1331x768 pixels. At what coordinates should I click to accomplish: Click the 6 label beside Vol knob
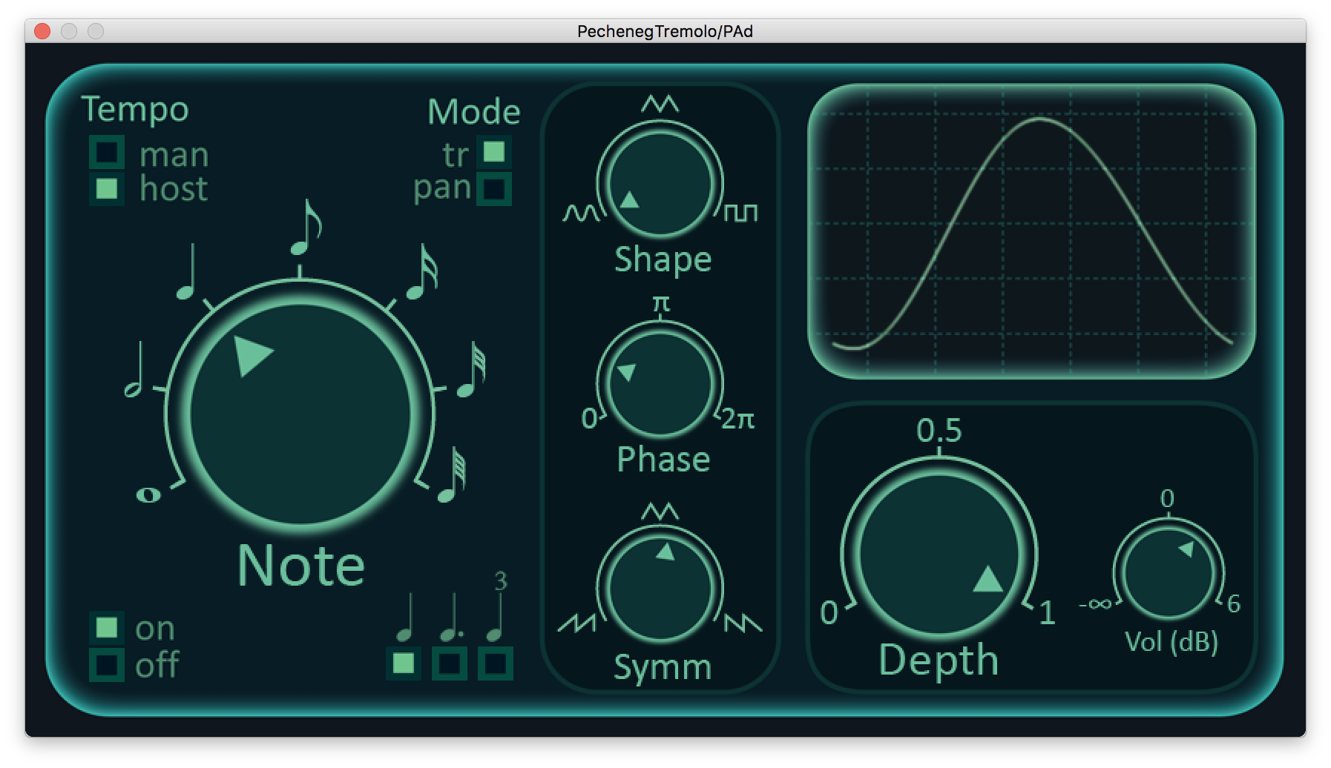(1234, 604)
